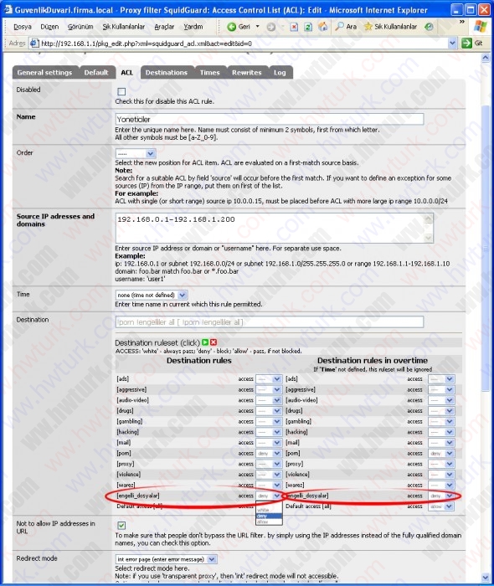Open Sık Kullanılanlar menu in menu bar

pyautogui.click(x=124, y=27)
